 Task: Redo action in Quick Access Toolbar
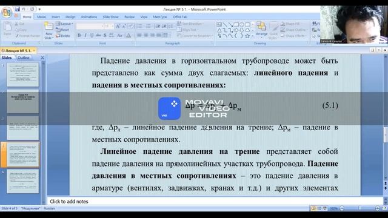click(32, 9)
